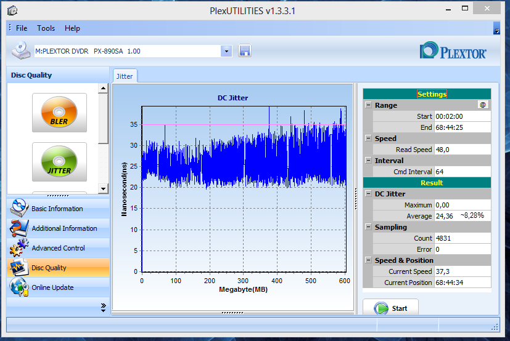Click the menu bar grip handle

point(10,28)
